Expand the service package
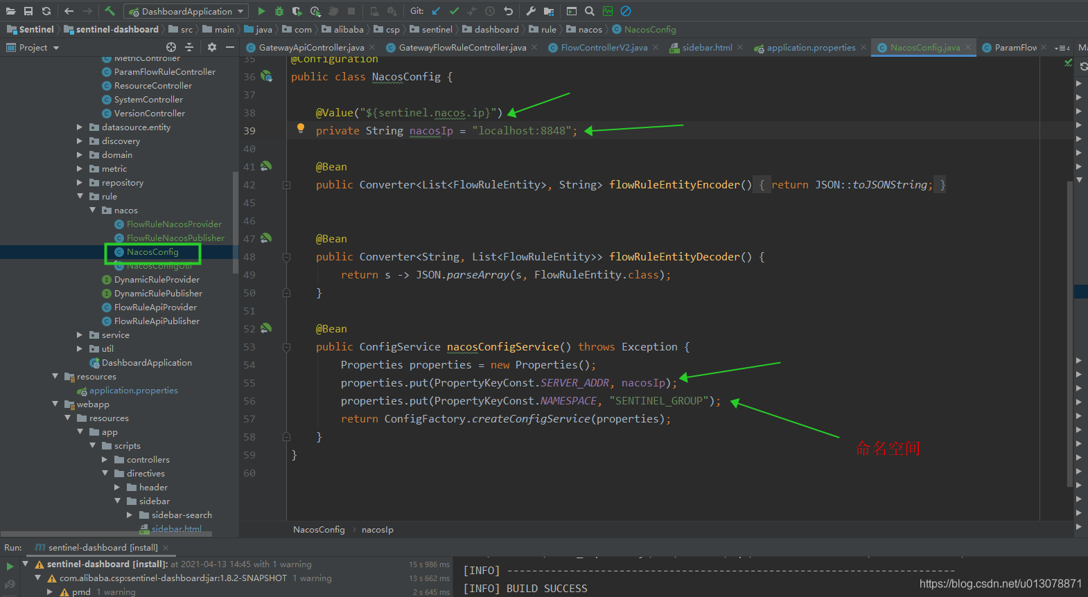The height and width of the screenshot is (597, 1088). pos(80,335)
